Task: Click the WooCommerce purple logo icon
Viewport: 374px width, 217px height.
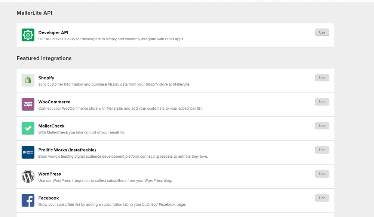Action: [28, 104]
